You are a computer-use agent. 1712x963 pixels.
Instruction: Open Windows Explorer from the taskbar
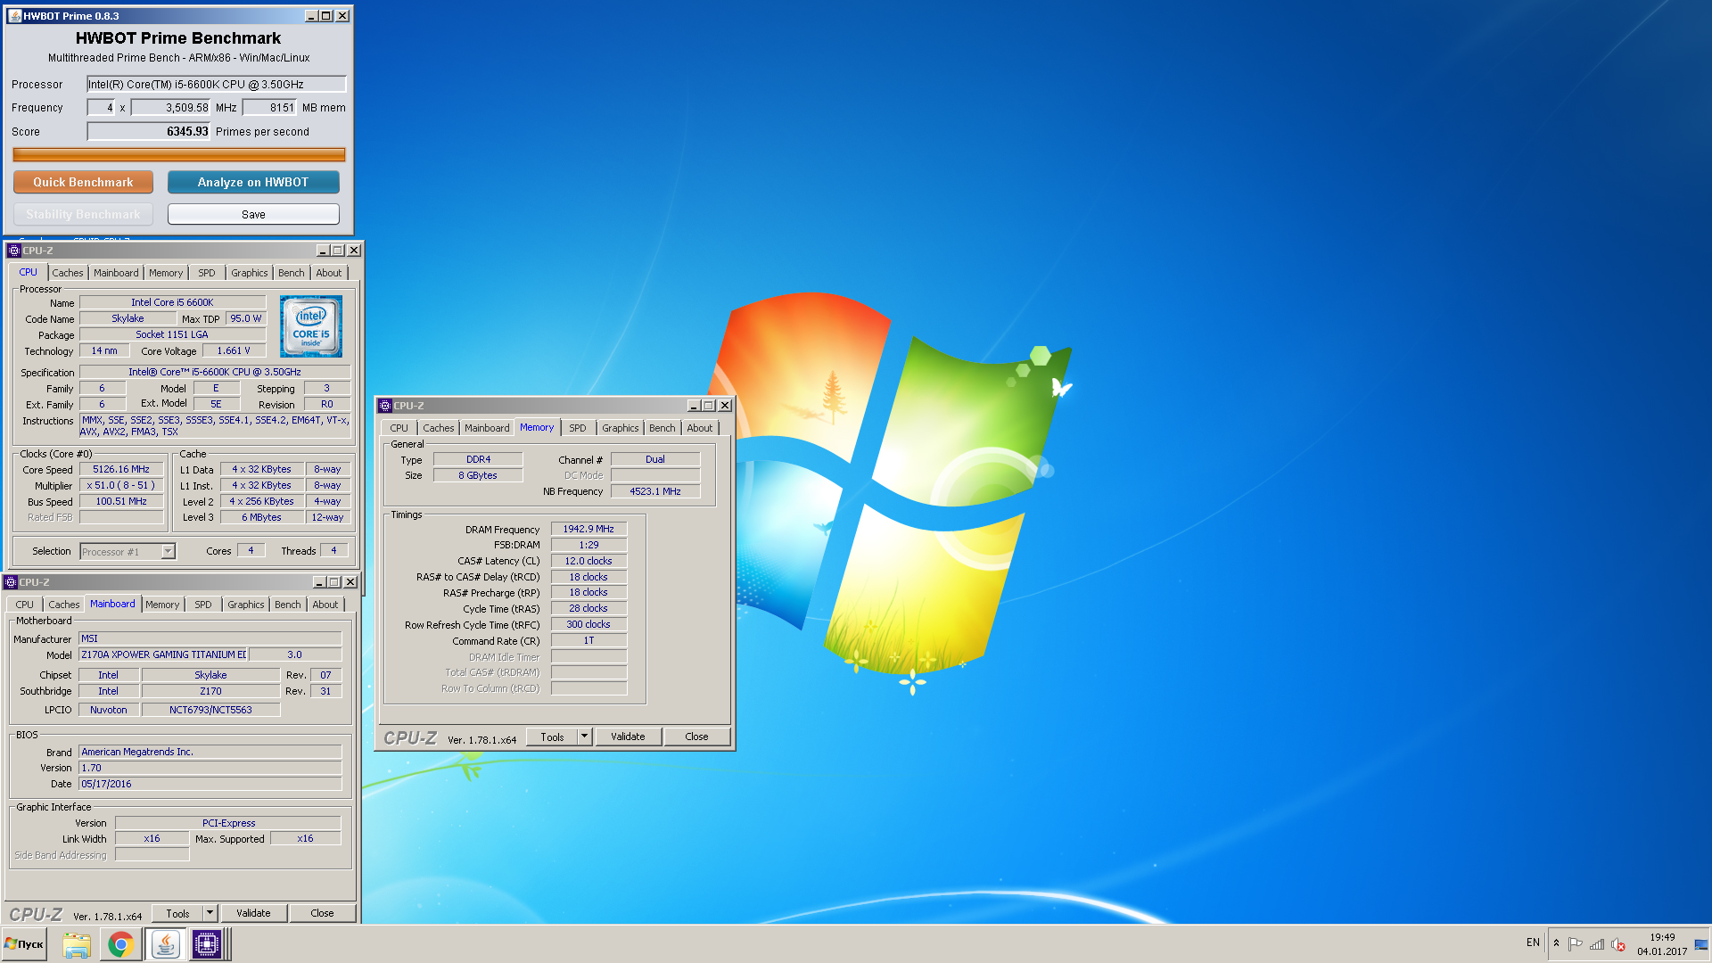[77, 944]
